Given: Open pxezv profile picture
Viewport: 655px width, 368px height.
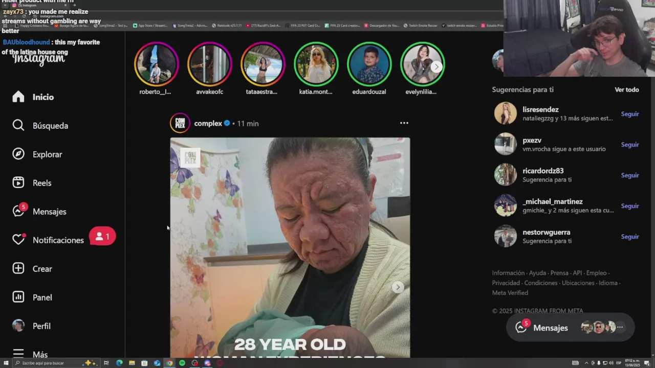Looking at the screenshot, I should pyautogui.click(x=506, y=144).
